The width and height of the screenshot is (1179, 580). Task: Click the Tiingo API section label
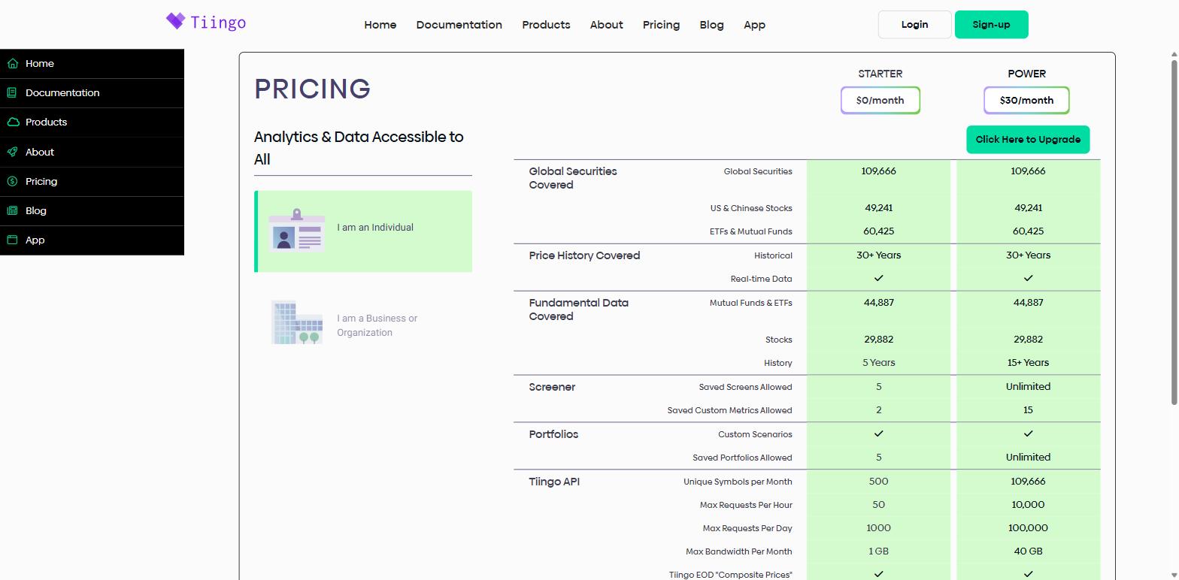[x=554, y=482]
